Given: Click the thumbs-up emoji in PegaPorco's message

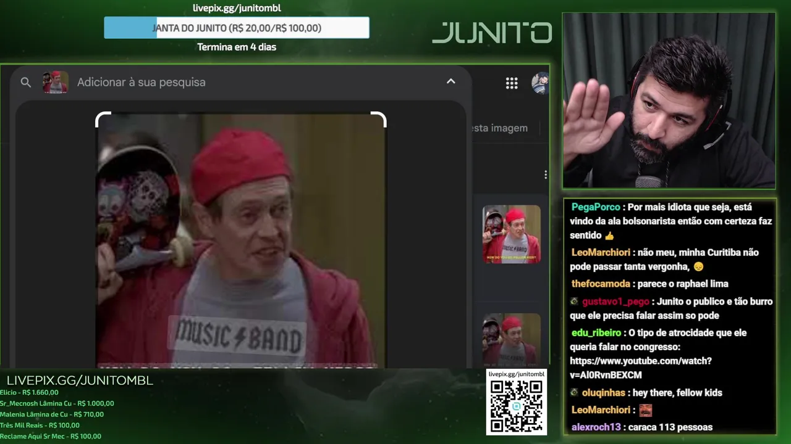Looking at the screenshot, I should point(610,236).
